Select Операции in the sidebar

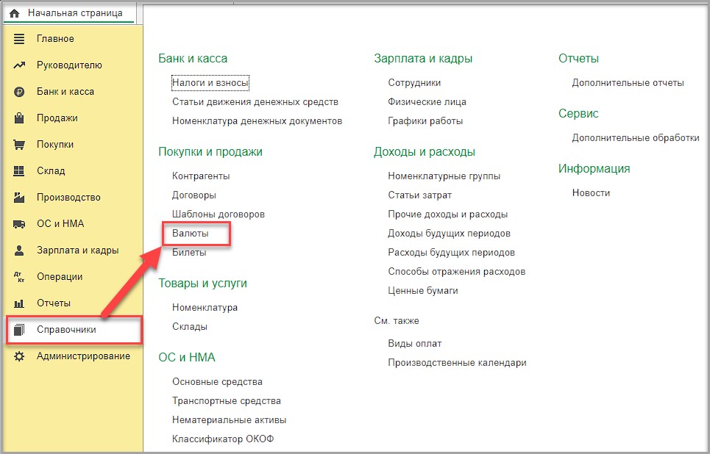[60, 277]
